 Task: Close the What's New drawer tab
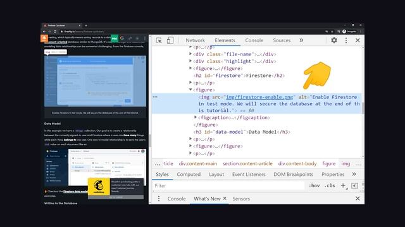point(225,199)
